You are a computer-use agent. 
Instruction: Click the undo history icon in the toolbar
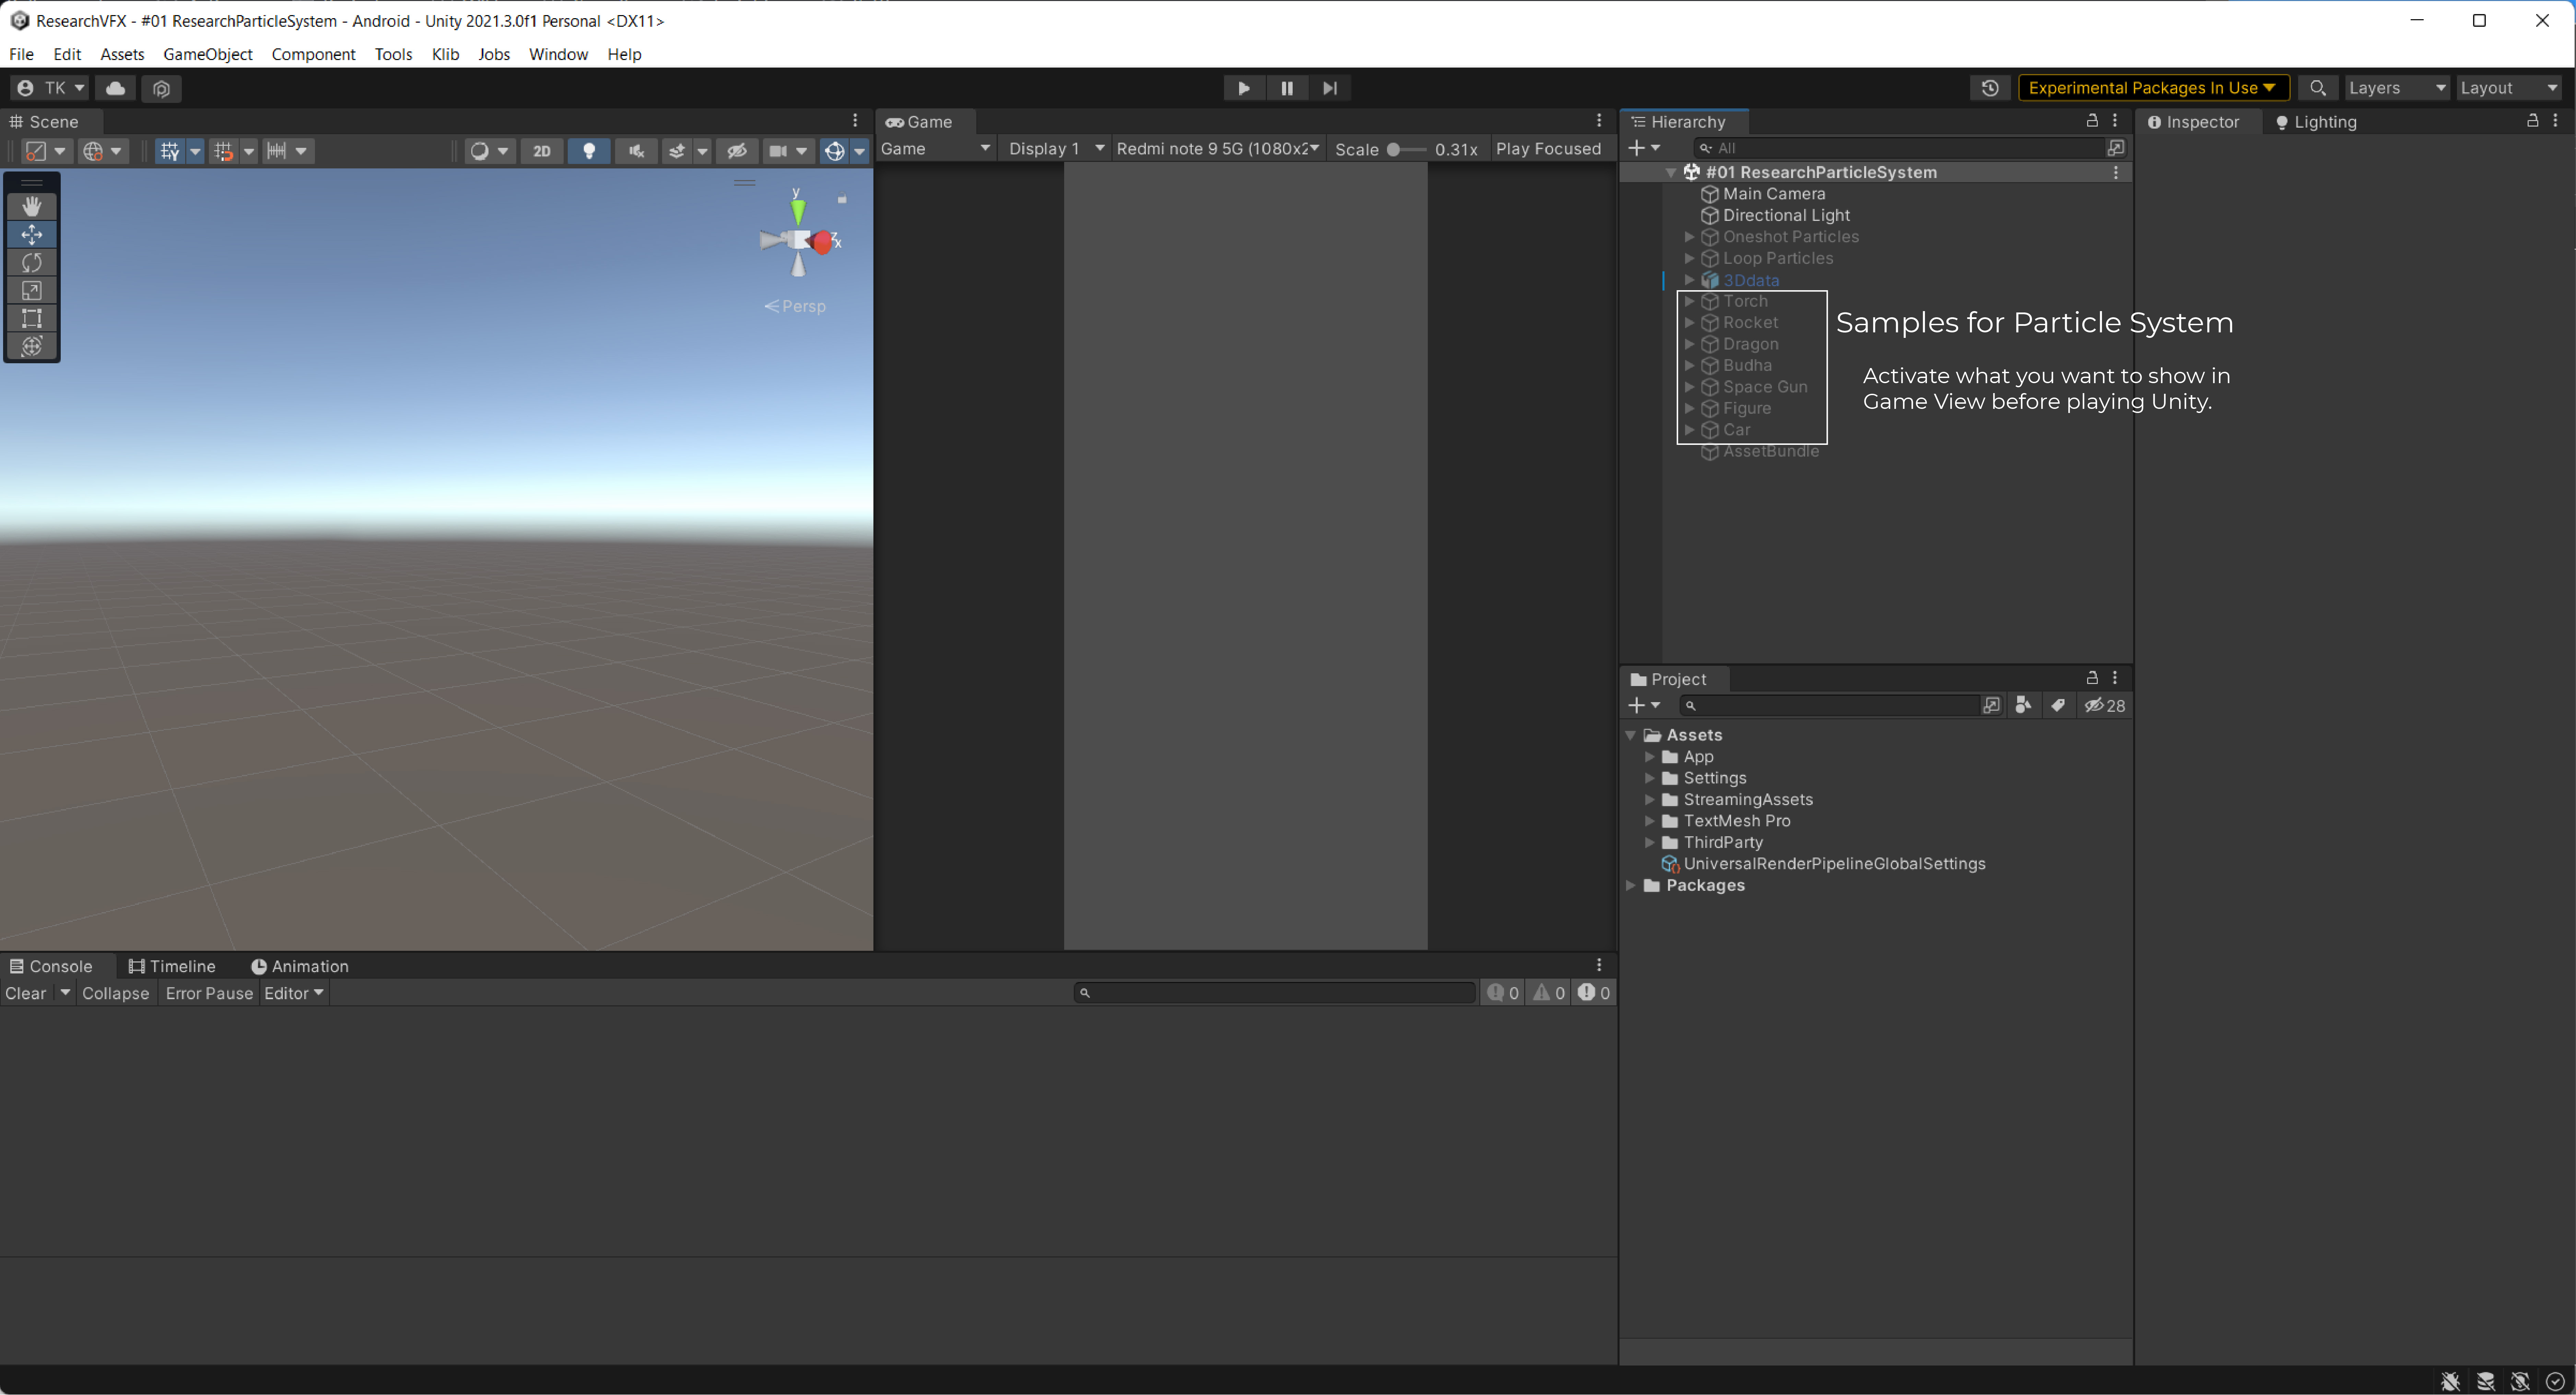pos(1990,88)
